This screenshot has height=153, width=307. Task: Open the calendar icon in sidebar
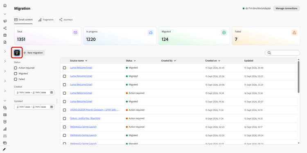(x=5, y=35)
